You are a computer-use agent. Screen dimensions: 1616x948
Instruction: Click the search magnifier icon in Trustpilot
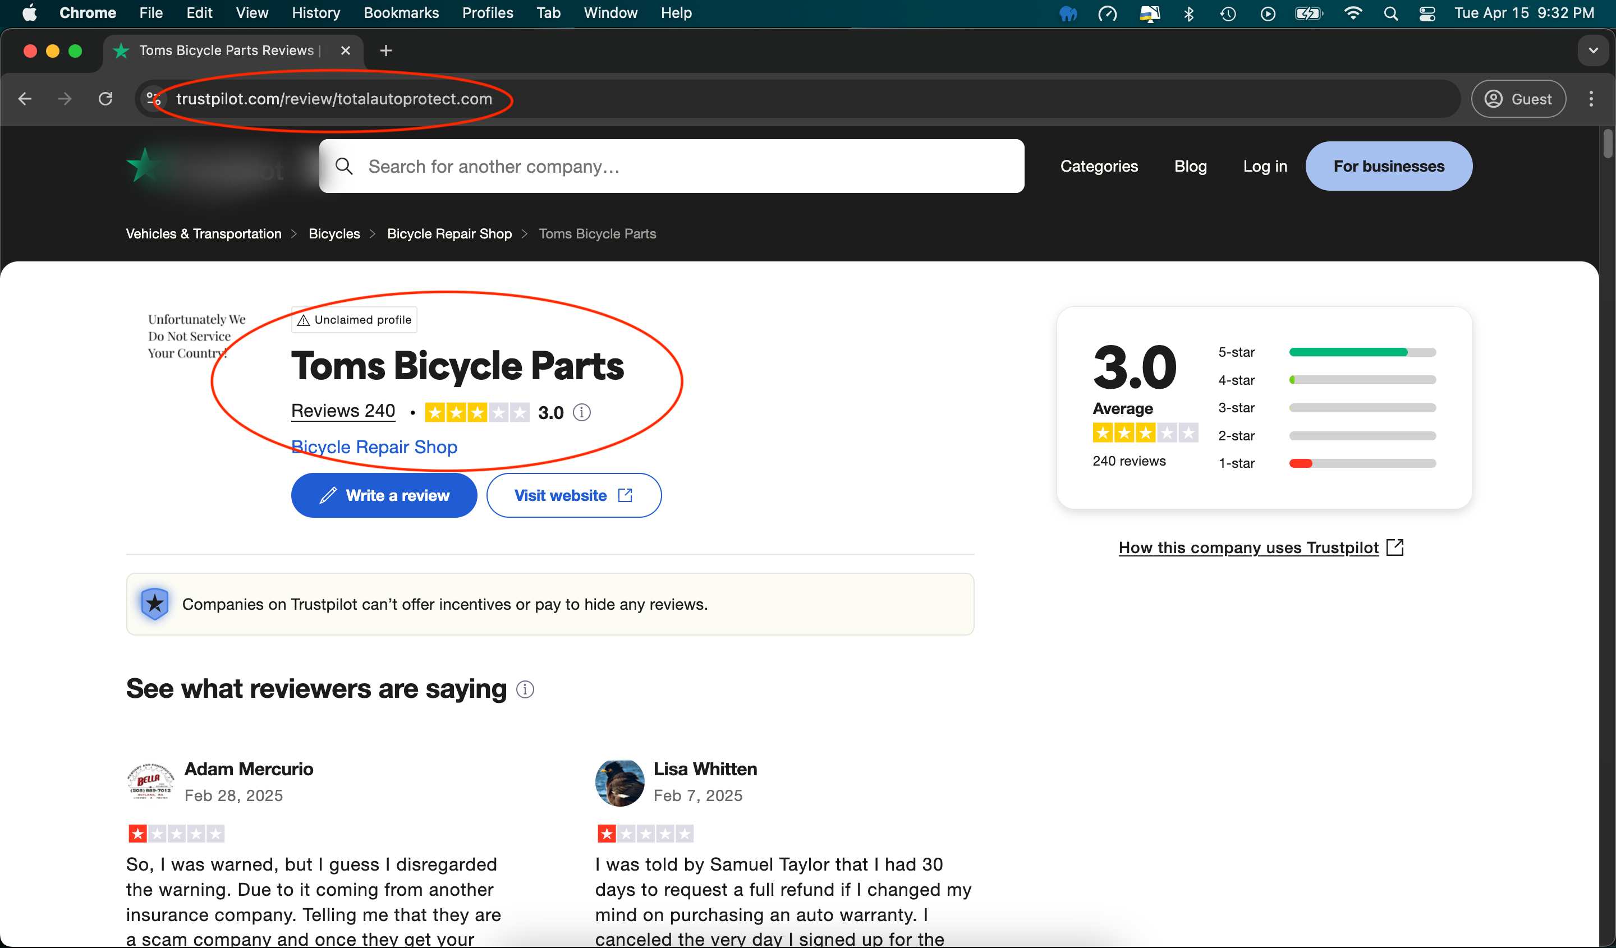(x=345, y=167)
